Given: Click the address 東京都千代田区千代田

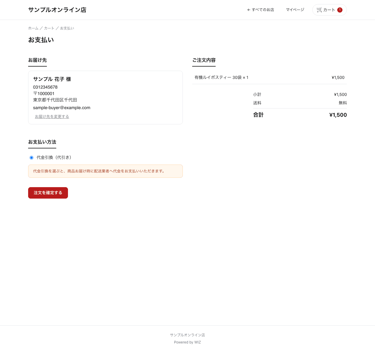Looking at the screenshot, I should (x=55, y=100).
